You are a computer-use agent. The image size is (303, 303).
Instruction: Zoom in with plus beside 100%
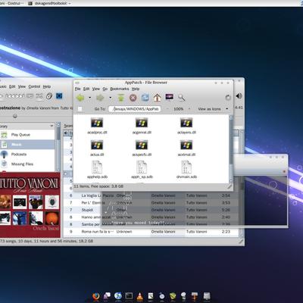(x=189, y=109)
